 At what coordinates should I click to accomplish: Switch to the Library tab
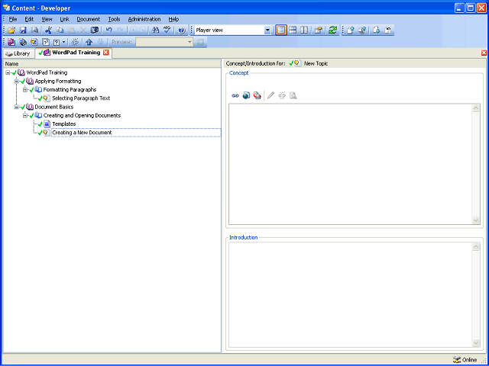click(18, 53)
